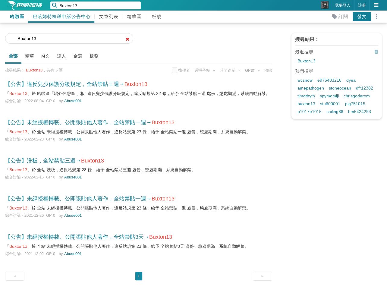Toggle the 找作者 checkbox
Viewport: 387px width, 290px height.
(x=175, y=70)
